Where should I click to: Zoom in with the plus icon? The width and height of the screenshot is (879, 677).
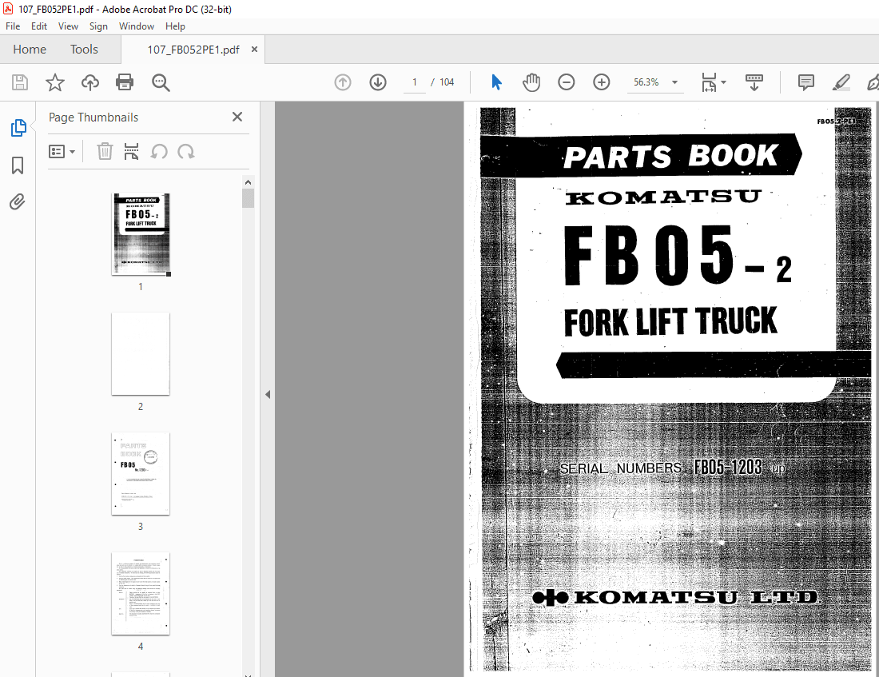(x=601, y=82)
